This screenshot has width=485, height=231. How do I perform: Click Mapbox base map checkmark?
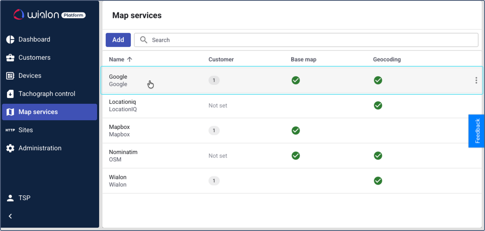(296, 131)
